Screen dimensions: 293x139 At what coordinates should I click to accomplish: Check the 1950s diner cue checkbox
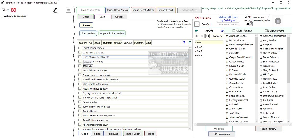point(79,66)
